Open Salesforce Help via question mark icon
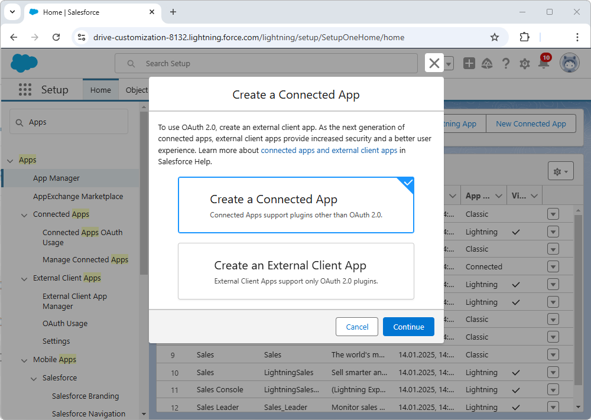Screen dimensions: 591x420 (506, 63)
